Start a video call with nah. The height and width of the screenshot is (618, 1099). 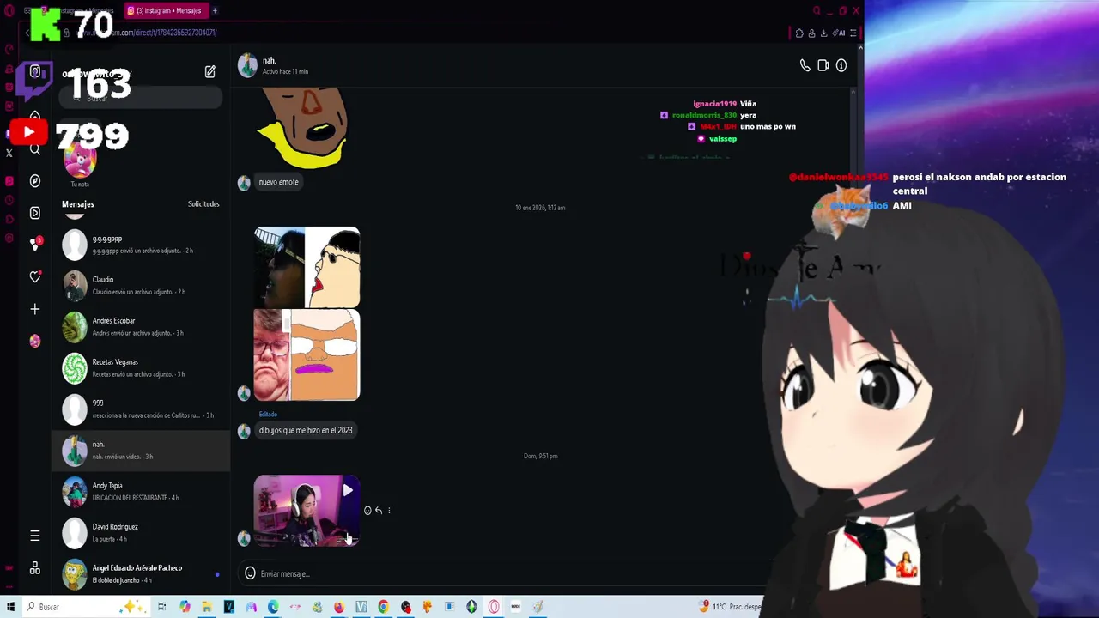(823, 65)
